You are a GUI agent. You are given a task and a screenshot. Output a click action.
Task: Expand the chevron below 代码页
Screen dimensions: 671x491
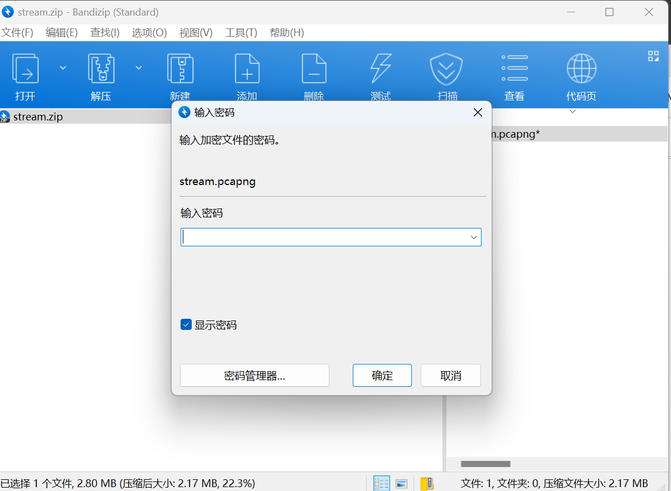pos(572,111)
